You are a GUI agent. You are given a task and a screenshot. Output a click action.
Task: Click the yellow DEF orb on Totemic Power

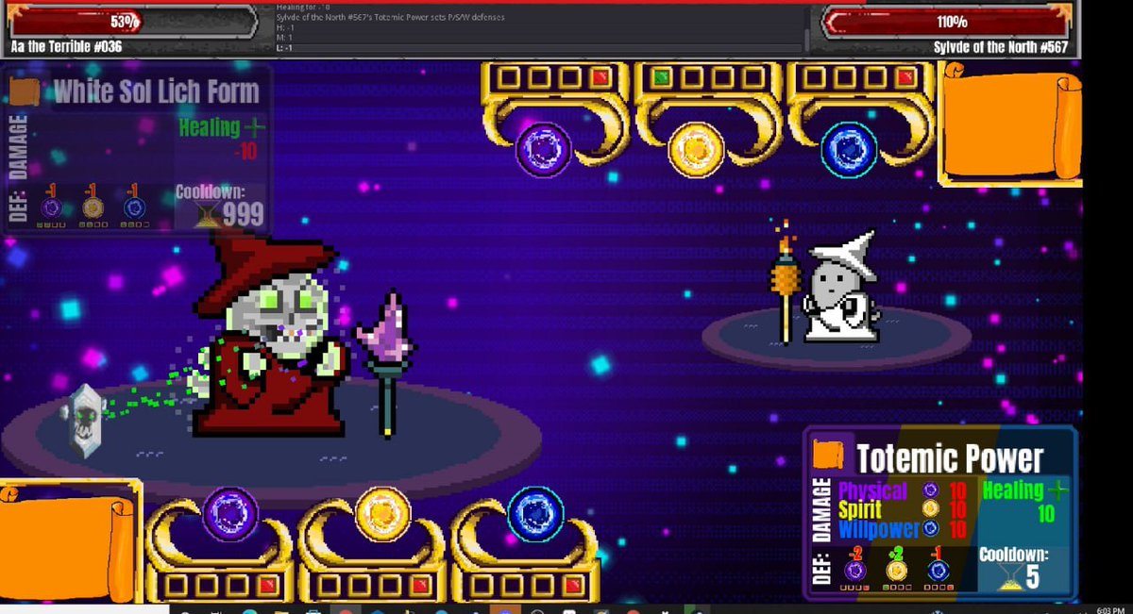coord(896,570)
